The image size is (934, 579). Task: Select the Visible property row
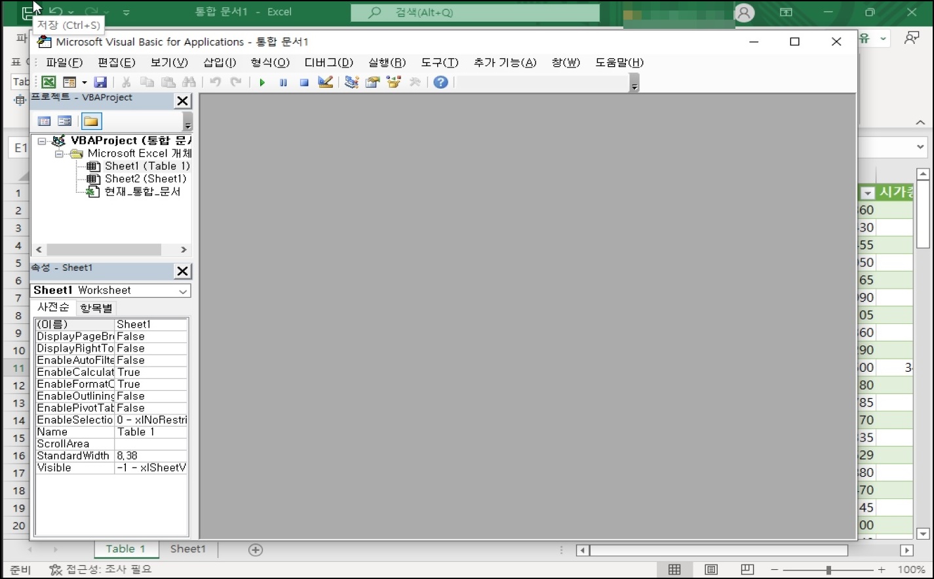pos(111,468)
